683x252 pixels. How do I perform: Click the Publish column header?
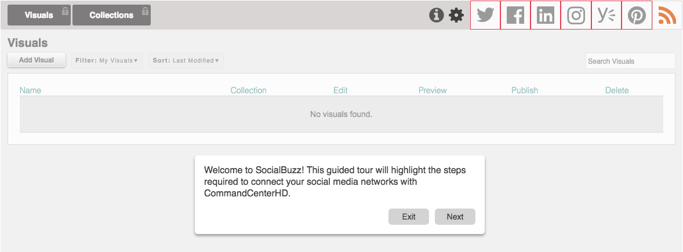(x=525, y=90)
